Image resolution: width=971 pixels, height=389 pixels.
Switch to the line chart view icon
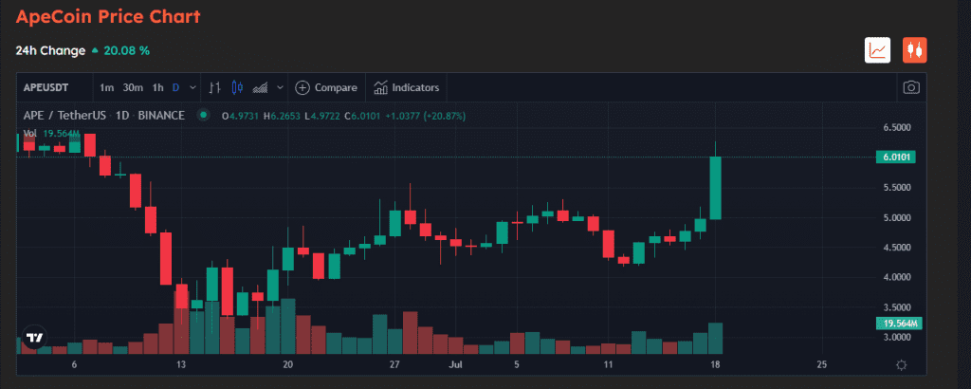(877, 50)
